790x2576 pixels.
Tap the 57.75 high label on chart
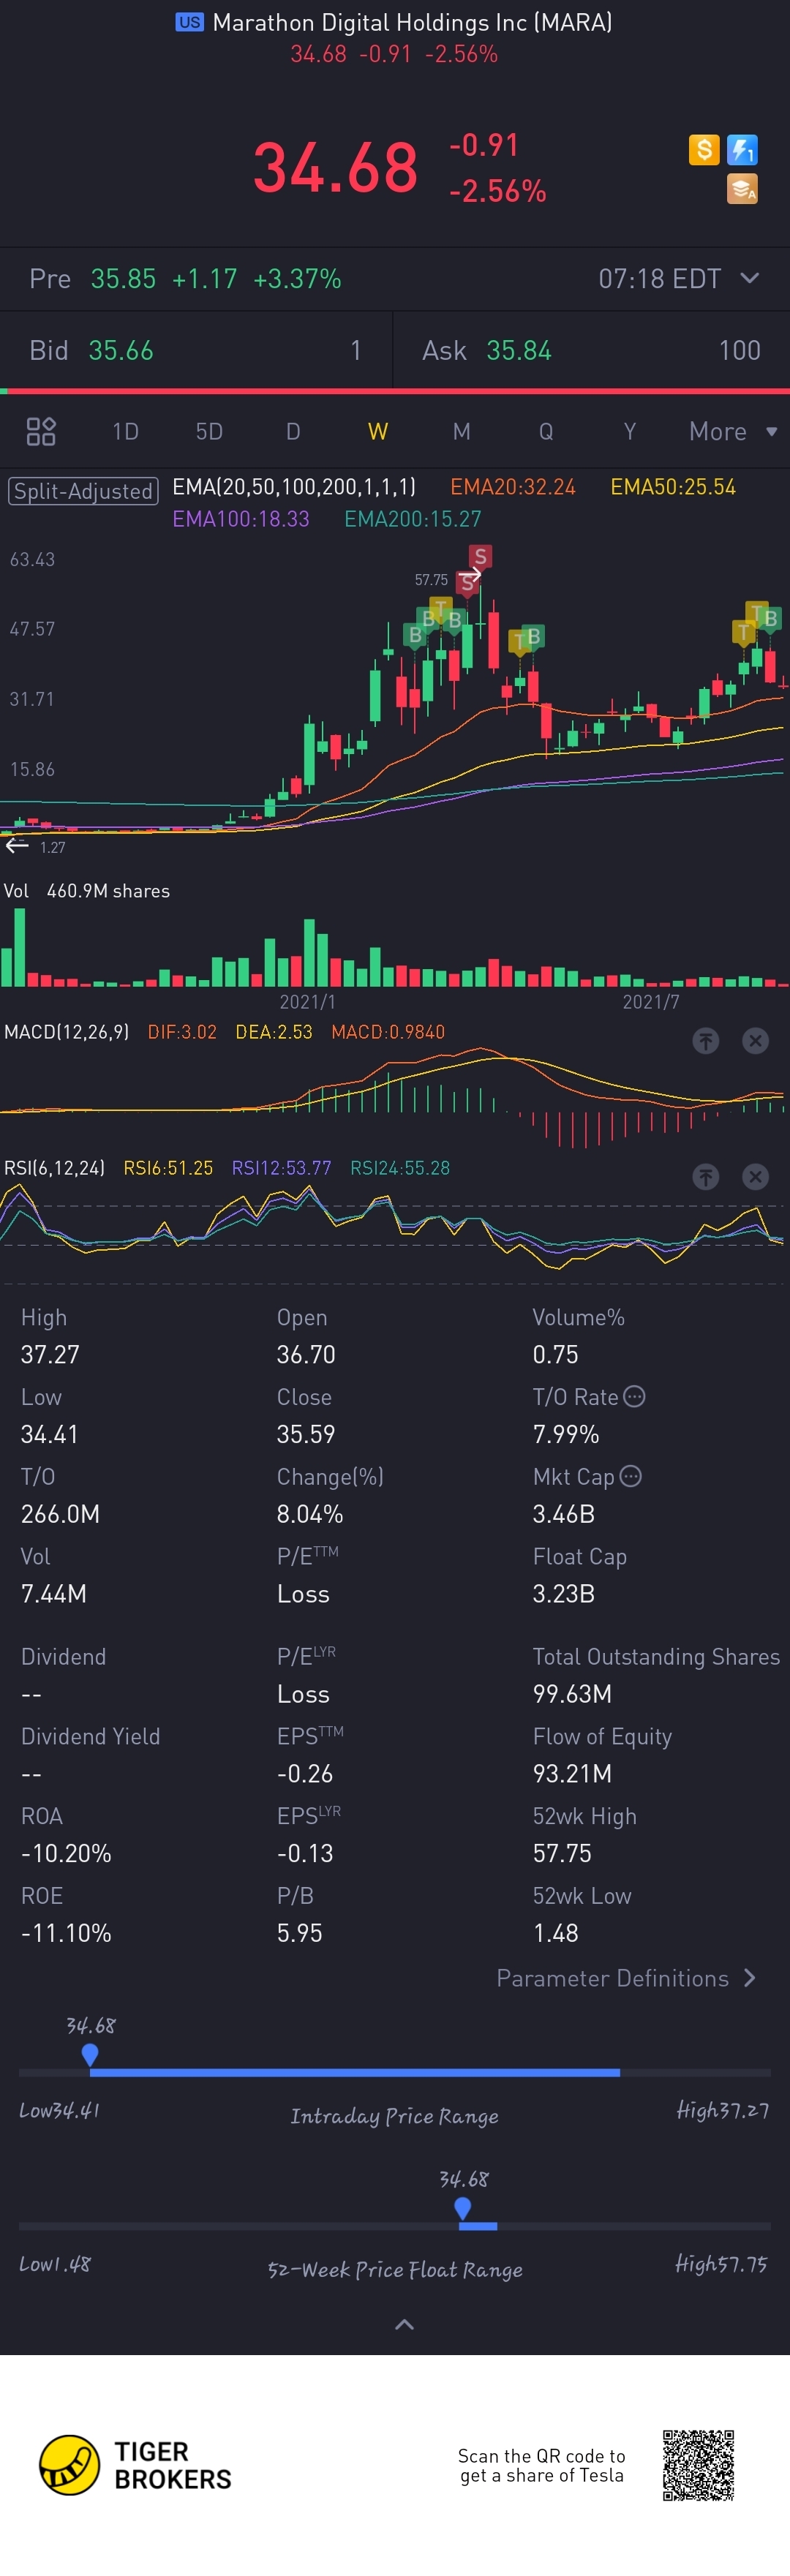pos(431,580)
